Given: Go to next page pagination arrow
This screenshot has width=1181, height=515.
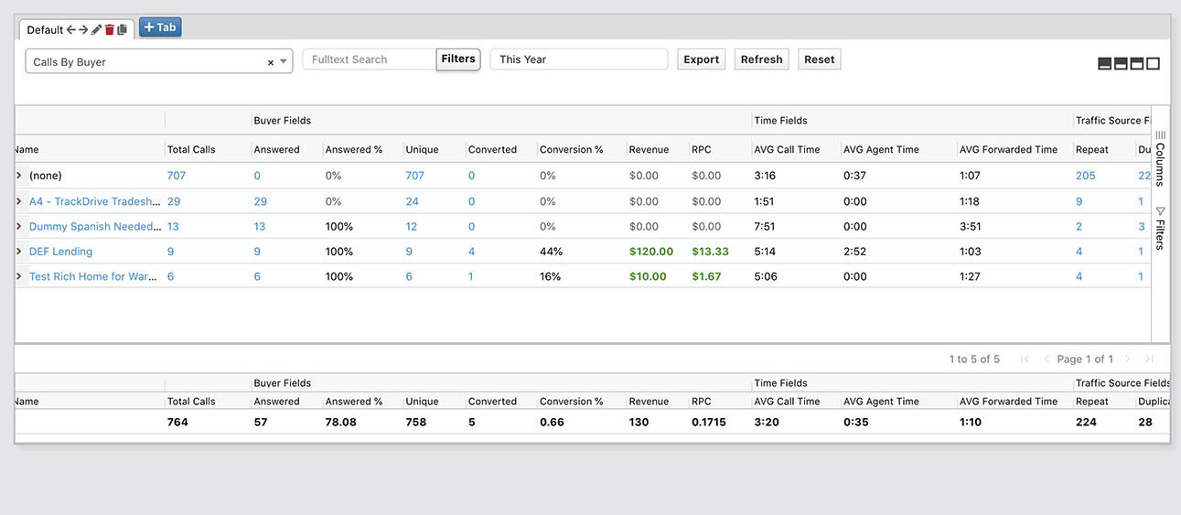Looking at the screenshot, I should (x=1128, y=359).
